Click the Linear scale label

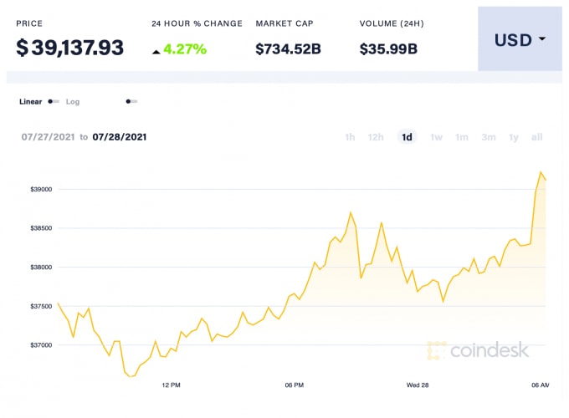(30, 101)
